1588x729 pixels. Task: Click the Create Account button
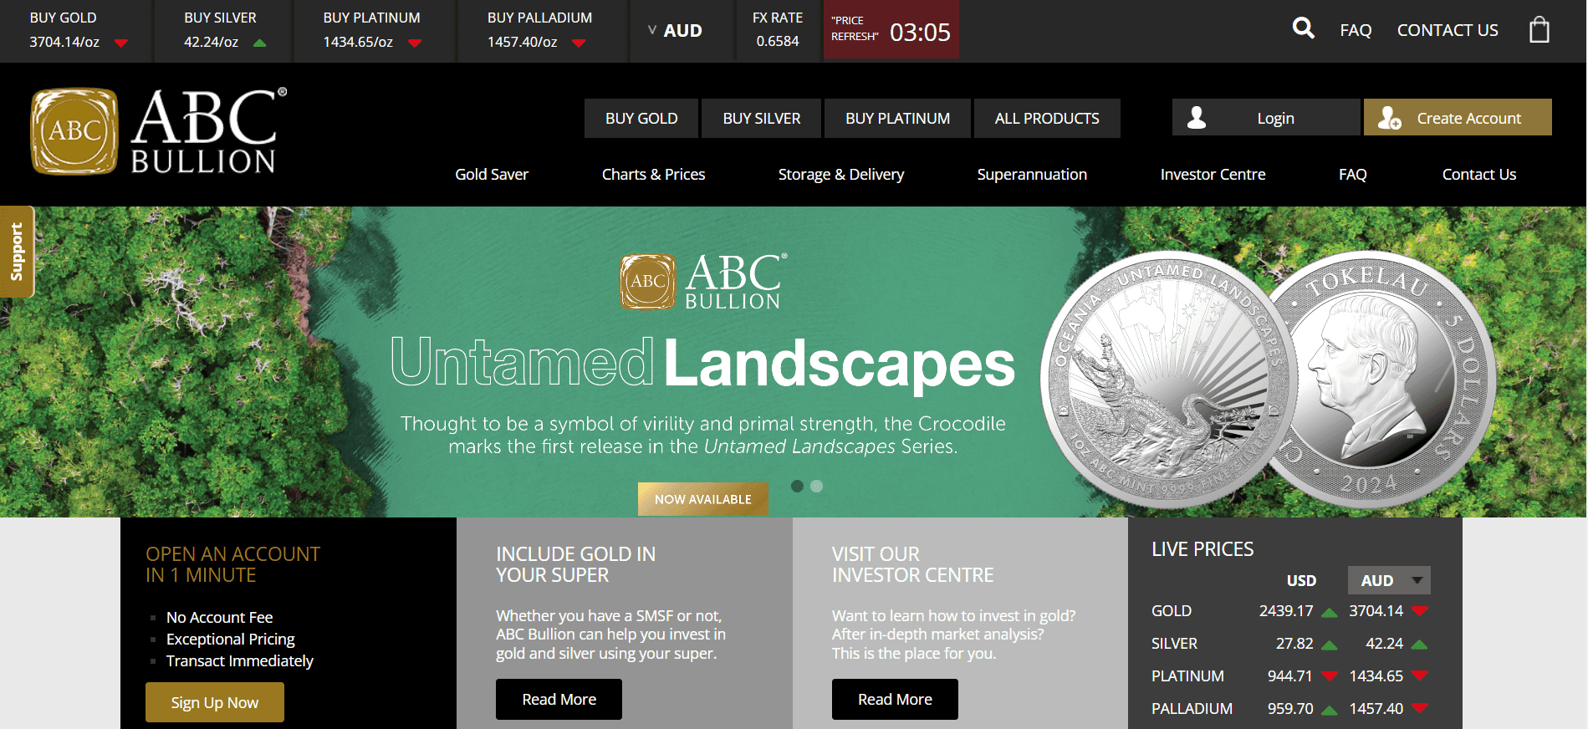[x=1458, y=117]
